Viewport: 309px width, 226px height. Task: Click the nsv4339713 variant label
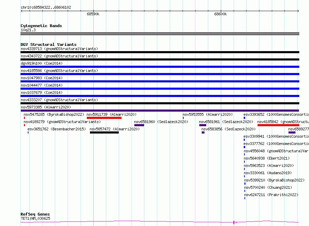[59, 49]
